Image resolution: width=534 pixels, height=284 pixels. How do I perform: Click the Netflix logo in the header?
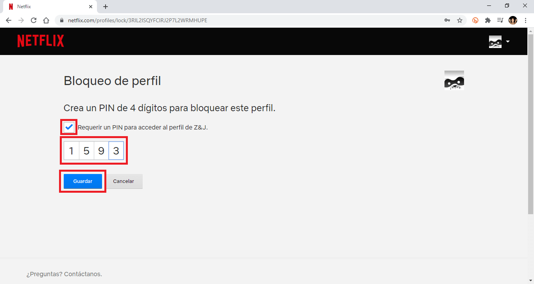[41, 41]
